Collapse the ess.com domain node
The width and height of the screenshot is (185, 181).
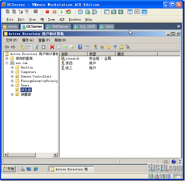7,63
